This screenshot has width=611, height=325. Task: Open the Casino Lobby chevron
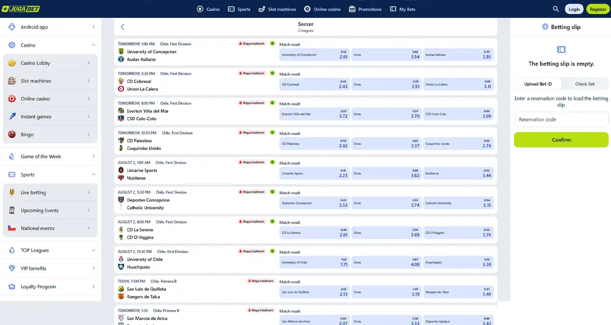tap(89, 63)
